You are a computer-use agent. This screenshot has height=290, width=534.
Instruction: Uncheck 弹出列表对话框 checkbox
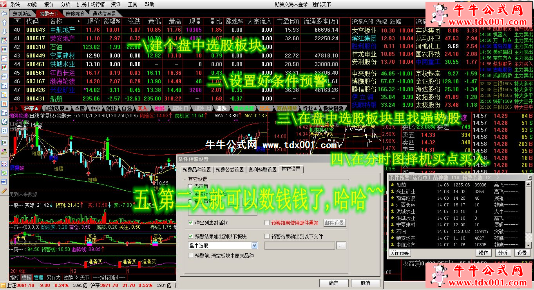(x=190, y=223)
